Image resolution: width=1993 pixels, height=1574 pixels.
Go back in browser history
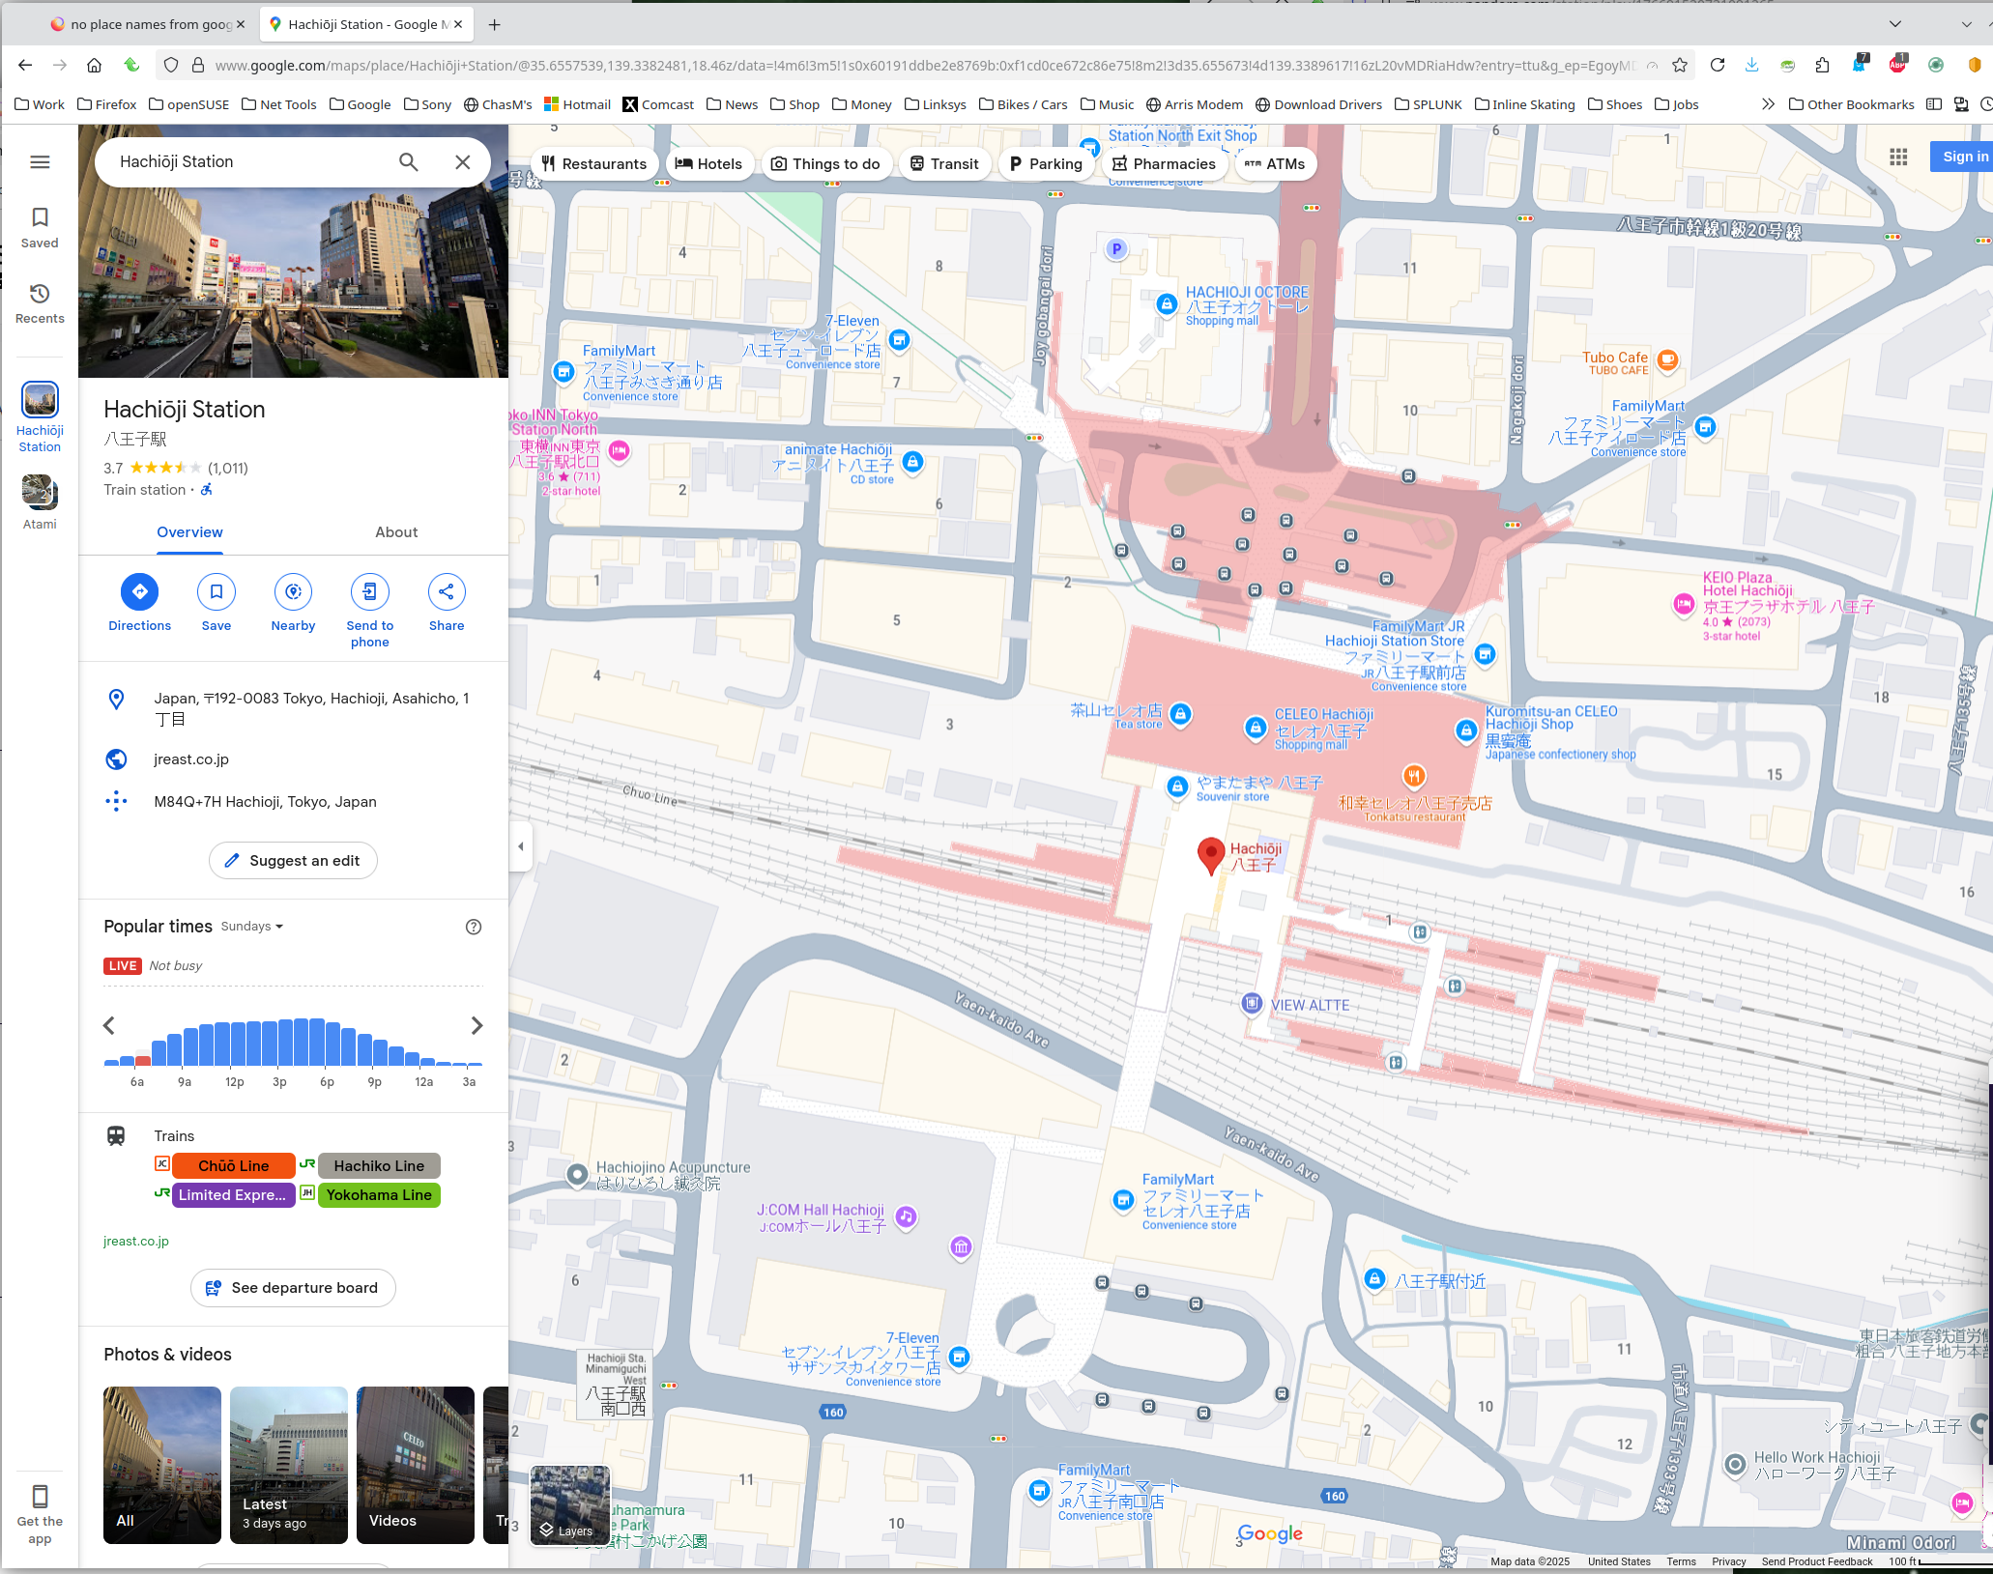25,65
